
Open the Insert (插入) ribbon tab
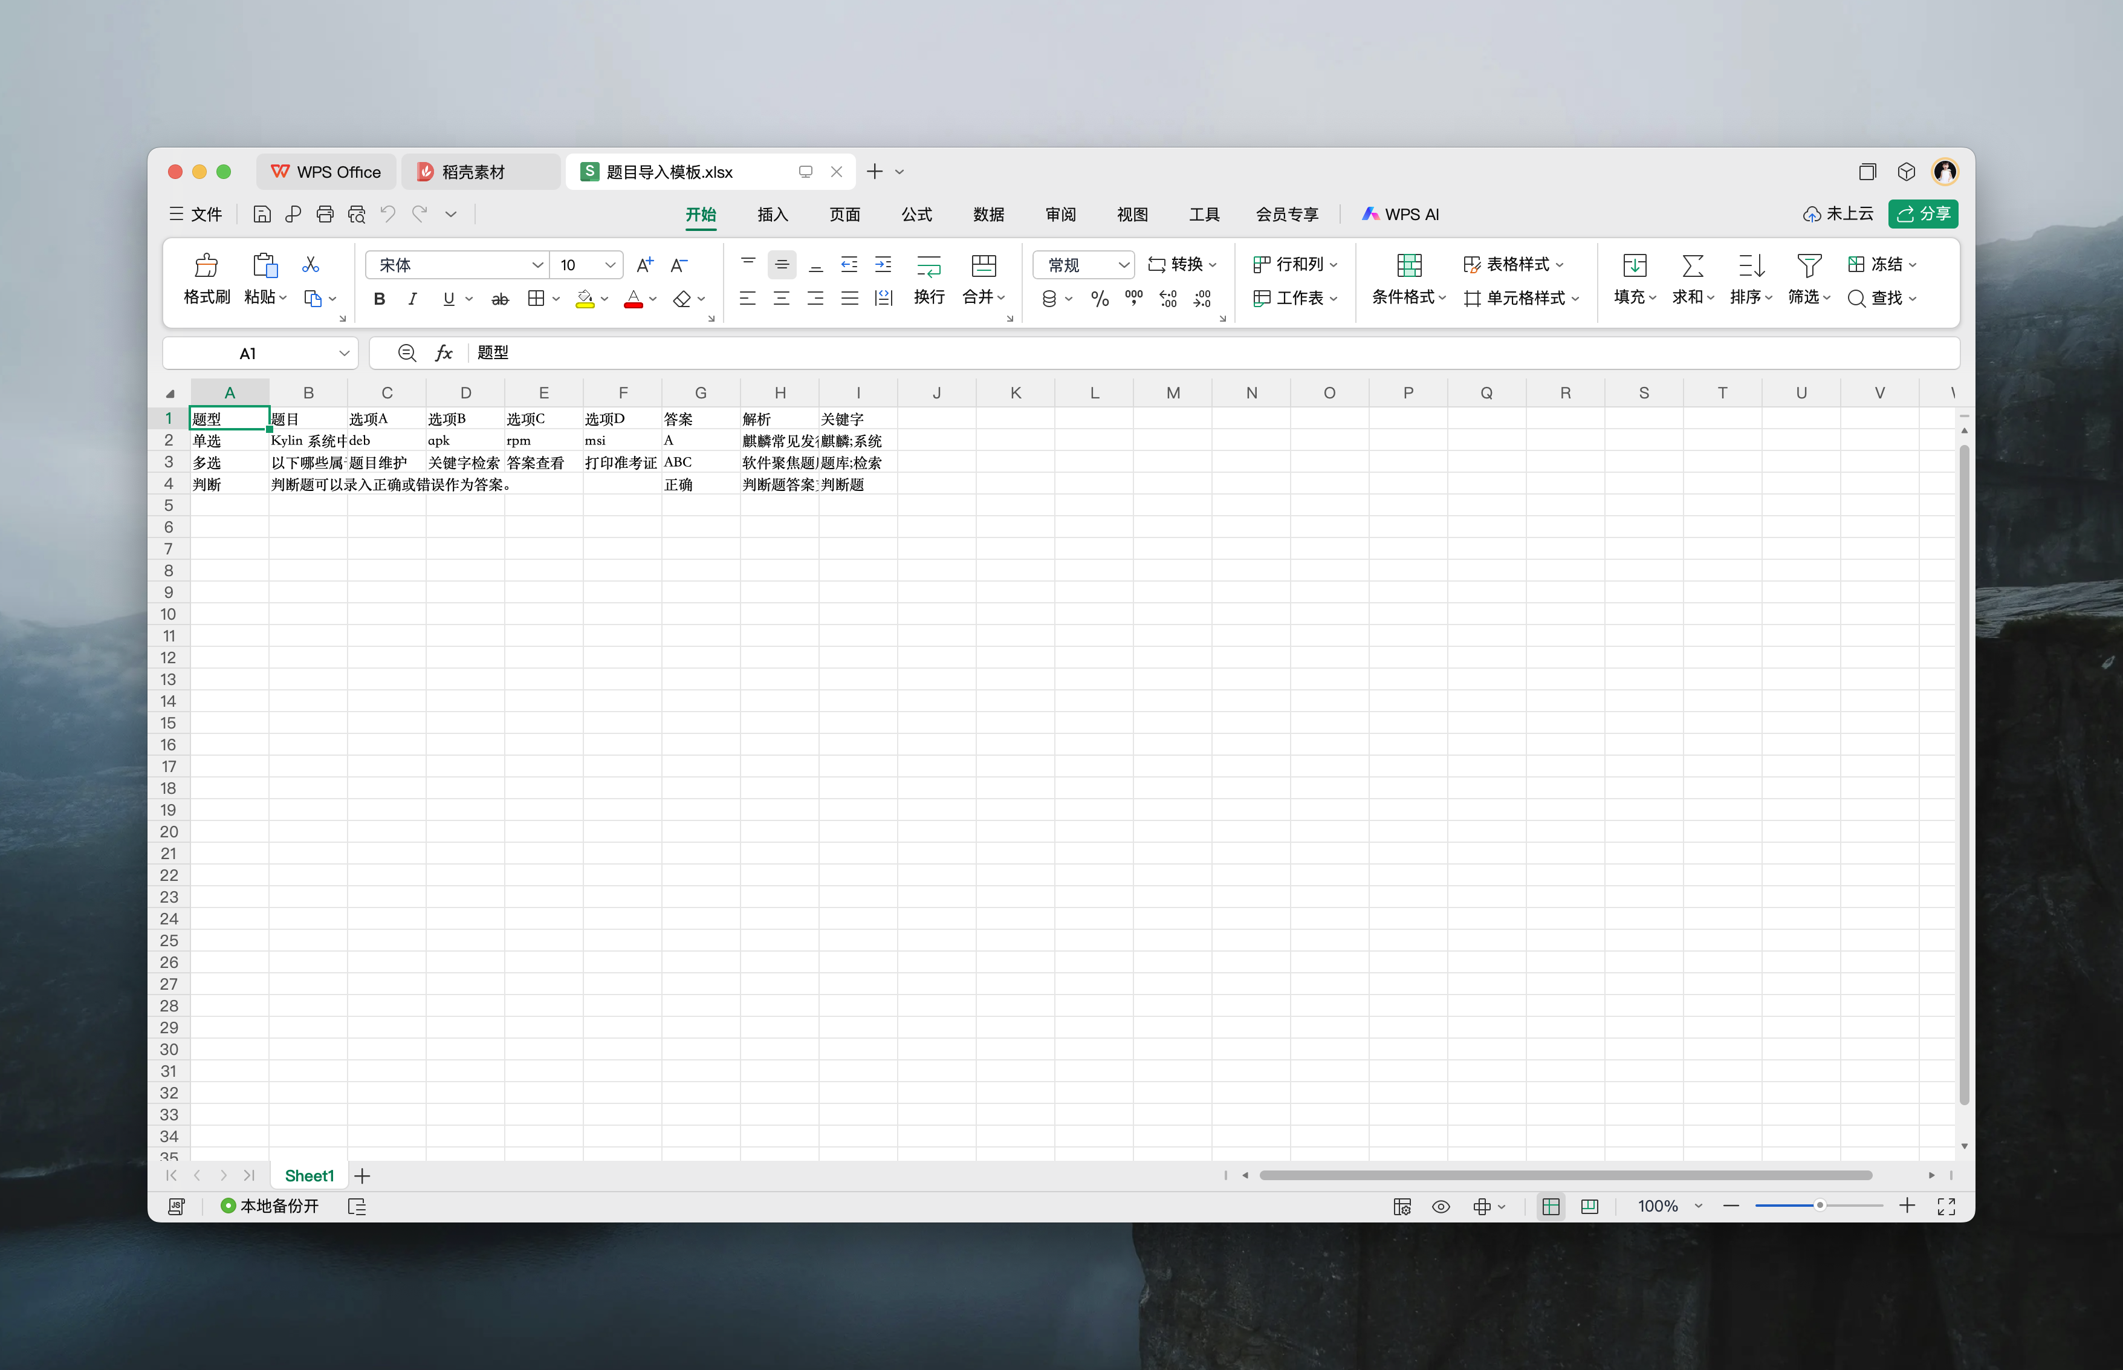[772, 215]
